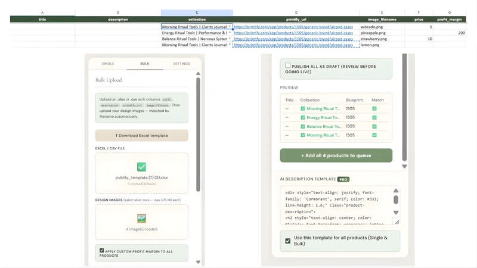This screenshot has height=268, width=477.
Task: Open collection dropdown in the avocado.png row
Action: (230, 27)
